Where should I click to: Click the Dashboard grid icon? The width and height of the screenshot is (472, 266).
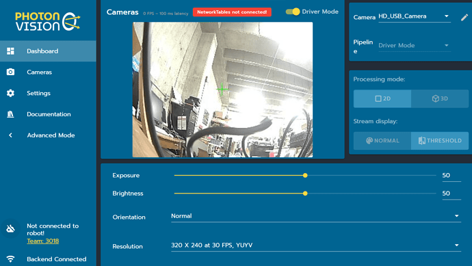(10, 51)
